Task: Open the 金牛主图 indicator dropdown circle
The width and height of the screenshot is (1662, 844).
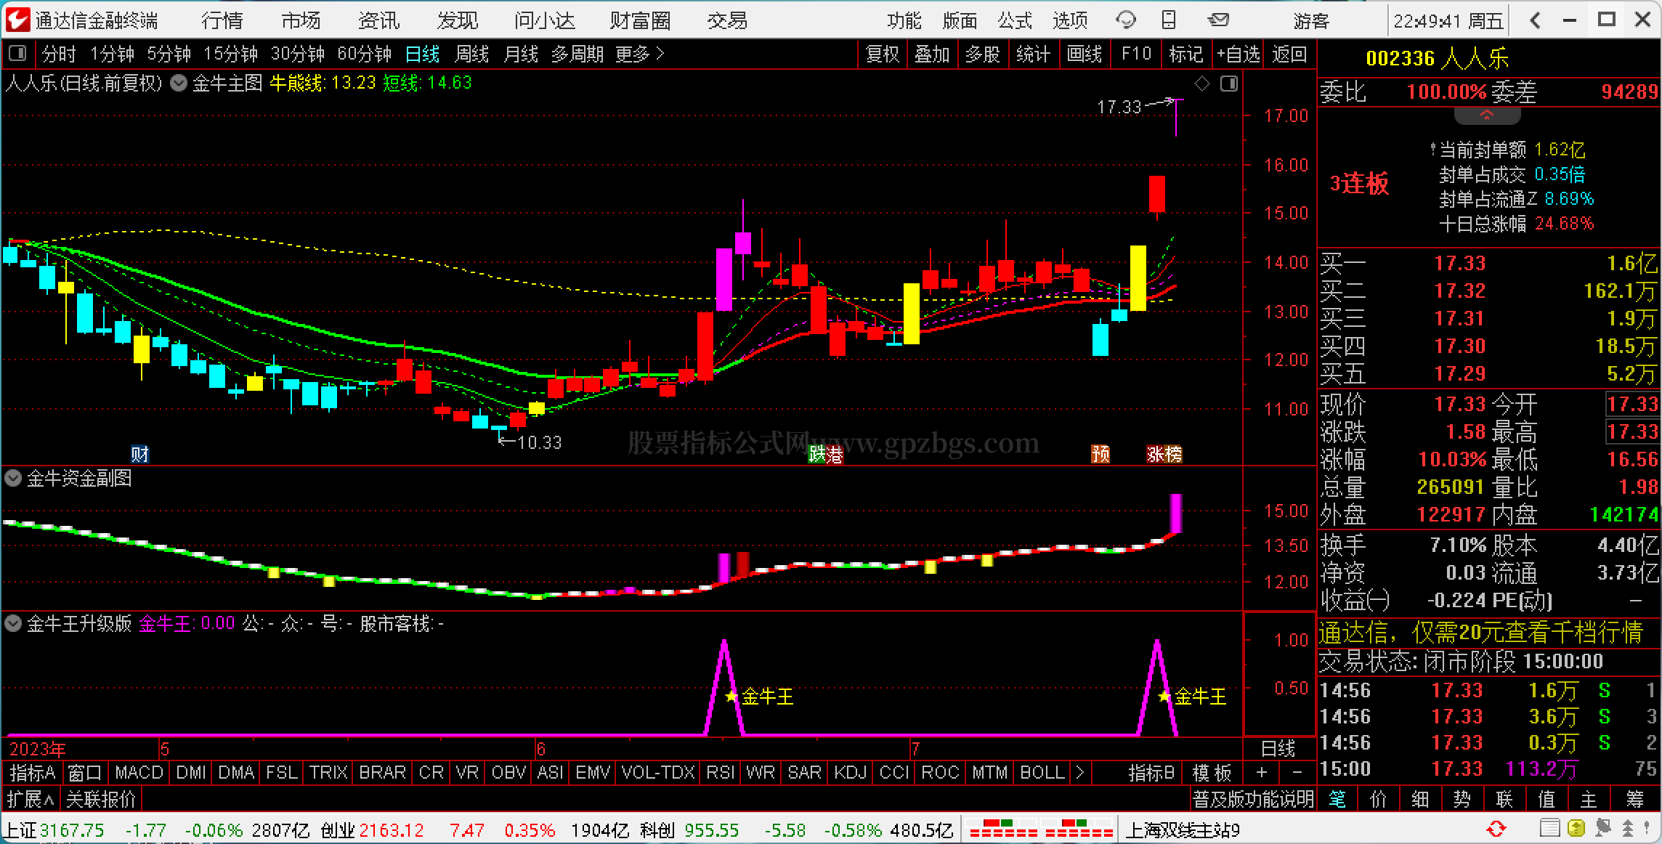Action: pyautogui.click(x=179, y=84)
